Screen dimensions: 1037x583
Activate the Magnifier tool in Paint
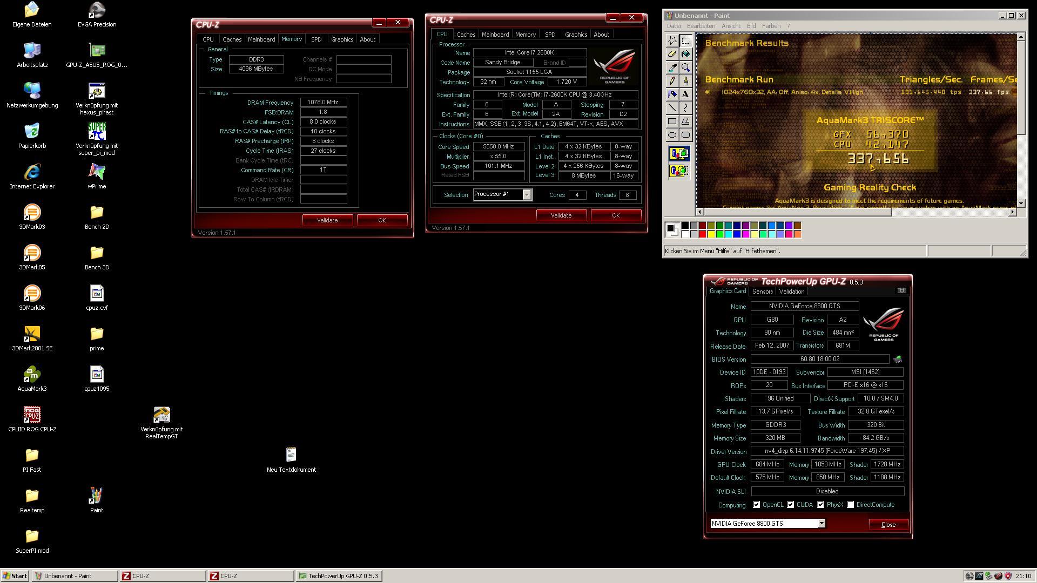tap(685, 67)
